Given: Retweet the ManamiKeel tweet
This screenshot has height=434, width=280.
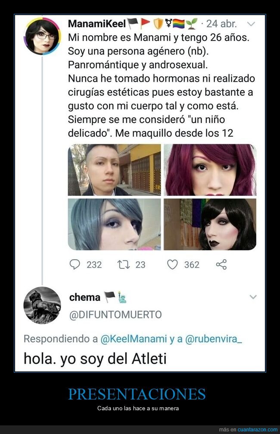Looking at the screenshot, I should [123, 264].
